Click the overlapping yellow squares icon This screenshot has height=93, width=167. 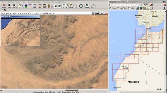(x=49, y=5)
